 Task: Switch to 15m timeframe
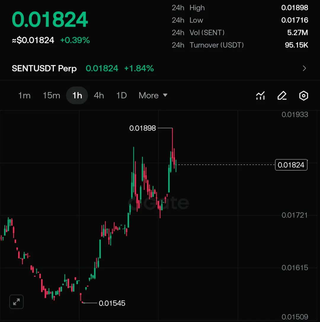tap(52, 96)
